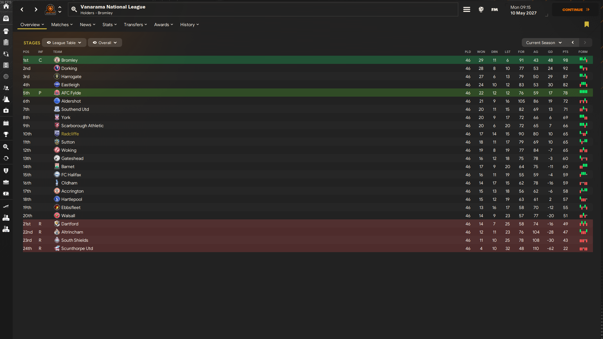Open the Medical Centre first-aid icon
Viewport: 603px width, 339px height.
(x=6, y=110)
